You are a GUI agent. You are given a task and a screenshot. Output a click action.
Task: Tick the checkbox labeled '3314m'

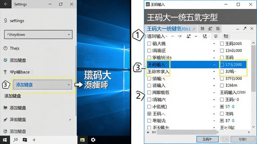coord(222,85)
